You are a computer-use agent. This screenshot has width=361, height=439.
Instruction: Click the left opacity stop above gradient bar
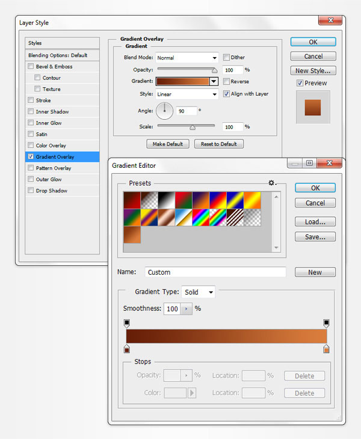pyautogui.click(x=127, y=324)
